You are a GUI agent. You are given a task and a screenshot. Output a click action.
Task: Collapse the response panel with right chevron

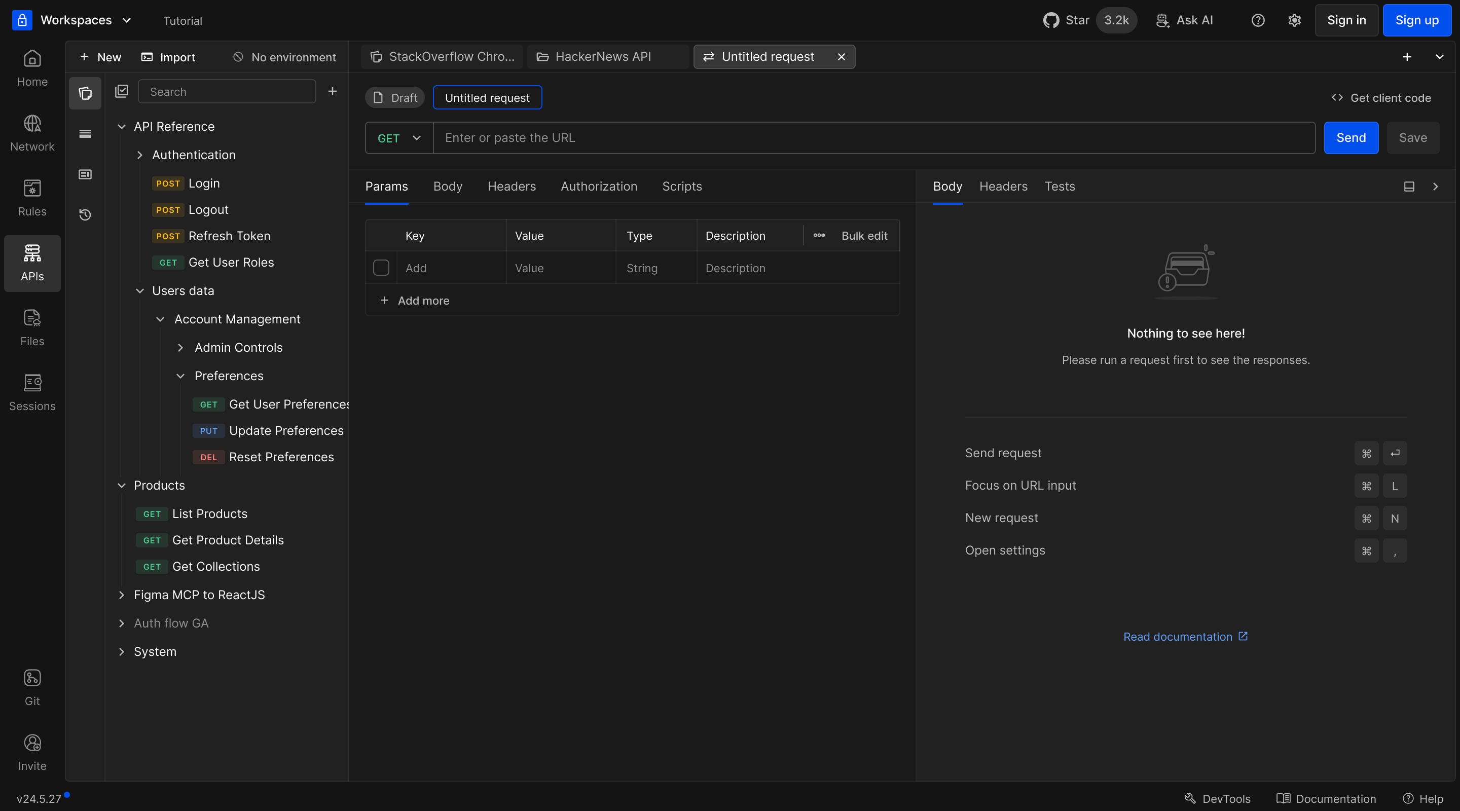pyautogui.click(x=1436, y=187)
